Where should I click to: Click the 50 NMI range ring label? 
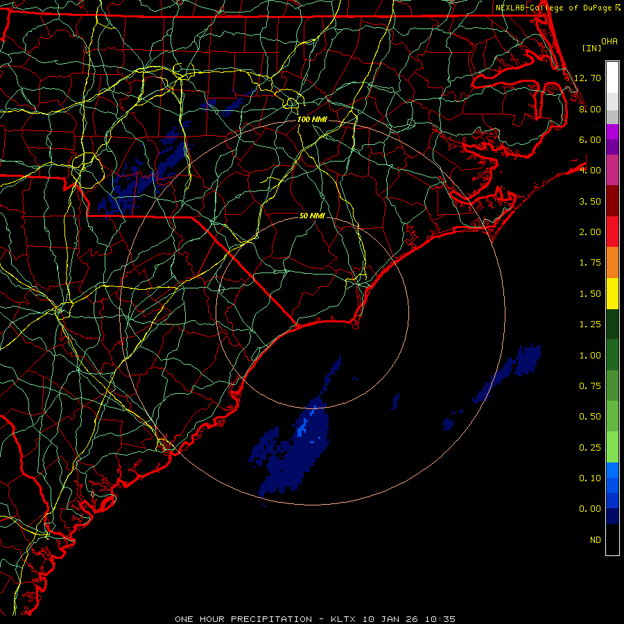311,216
